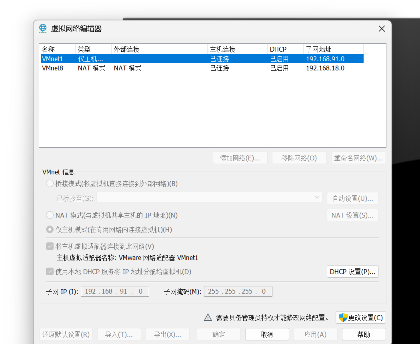Click the Virtual Network Editor globe icon
Image resolution: width=420 pixels, height=344 pixels.
[43, 28]
